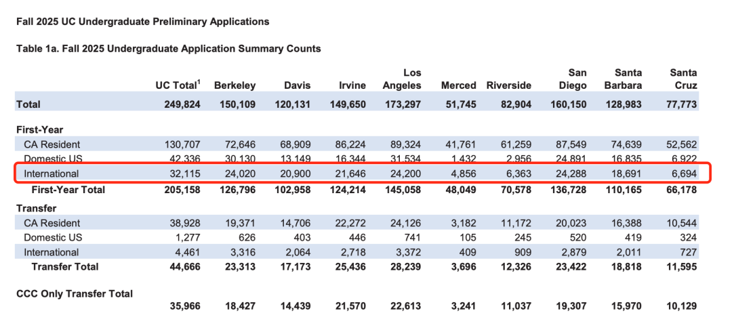Select the Los Angeles total value 173,297
This screenshot has width=732, height=328.
pyautogui.click(x=405, y=104)
